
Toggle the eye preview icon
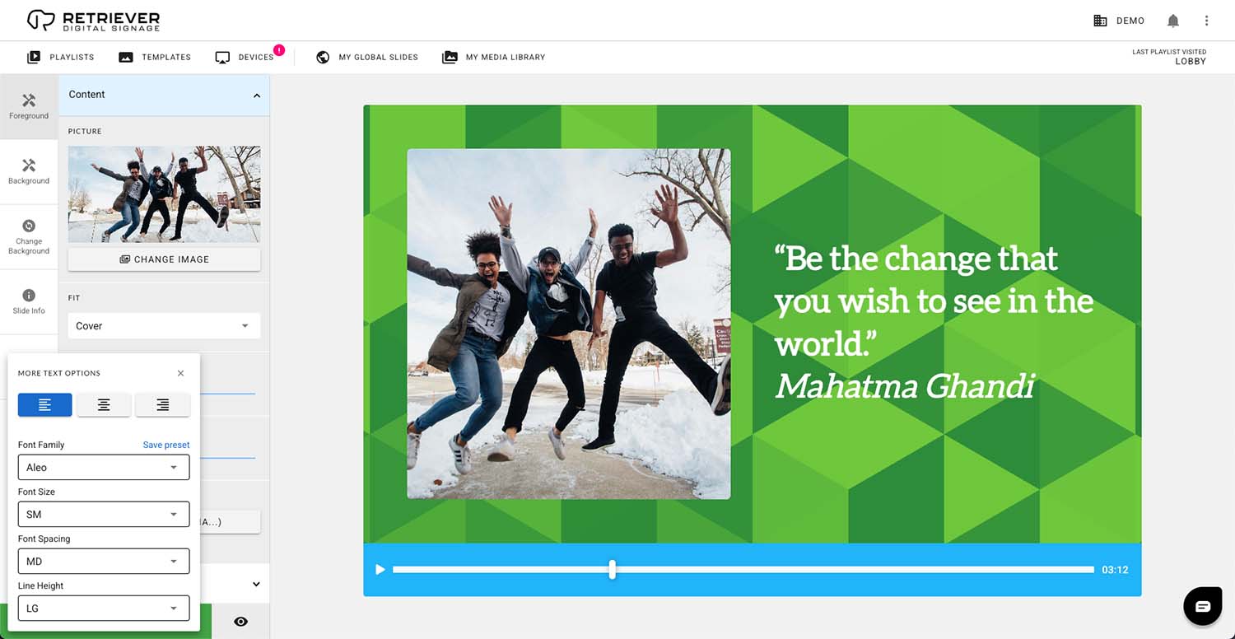click(240, 622)
